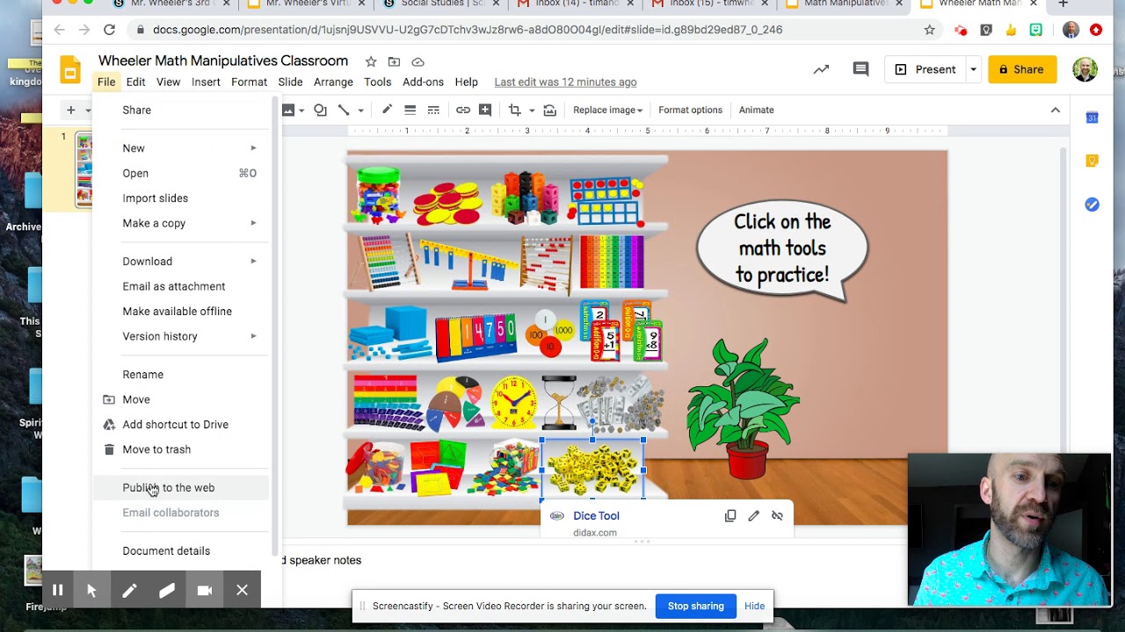Click the Stop sharing button

click(x=695, y=606)
